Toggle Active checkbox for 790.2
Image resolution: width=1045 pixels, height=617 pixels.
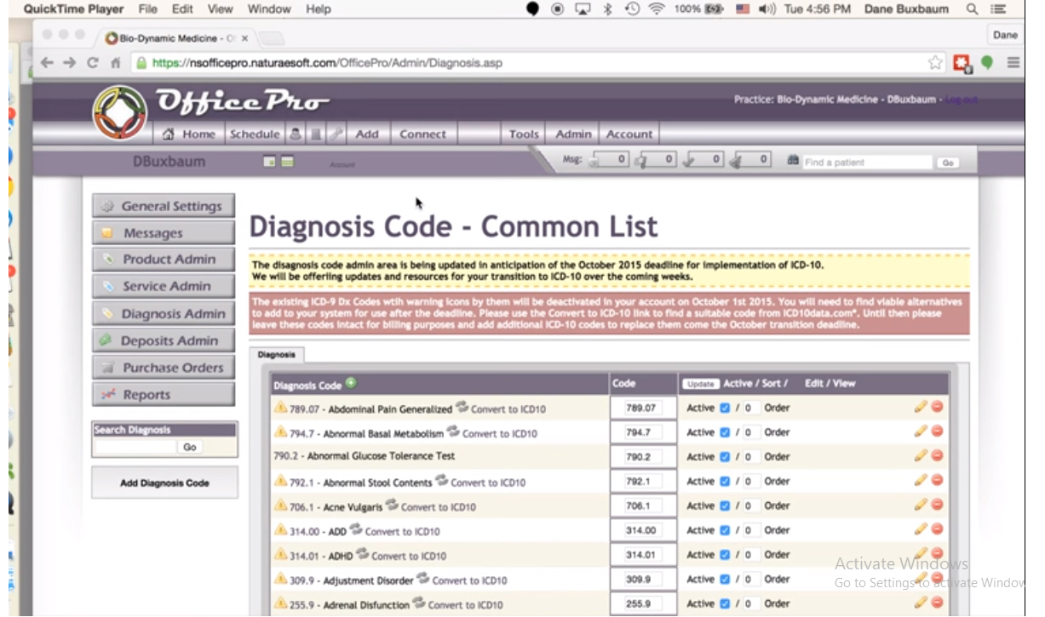(x=726, y=456)
